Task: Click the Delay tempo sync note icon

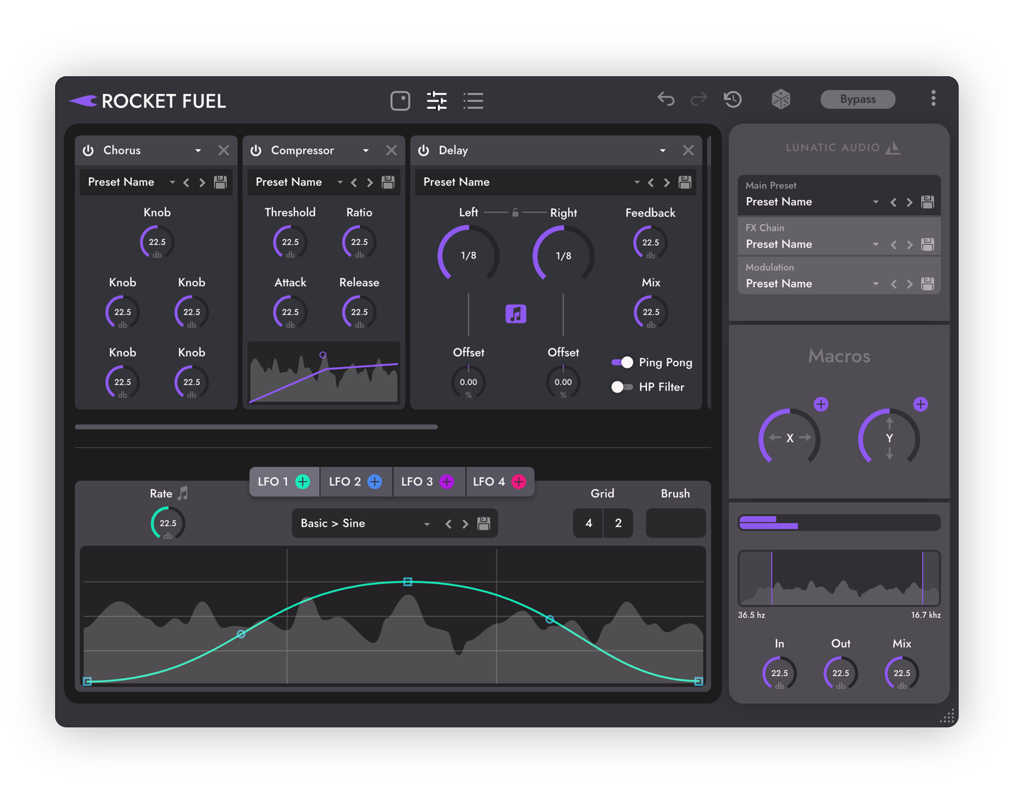Action: [515, 314]
